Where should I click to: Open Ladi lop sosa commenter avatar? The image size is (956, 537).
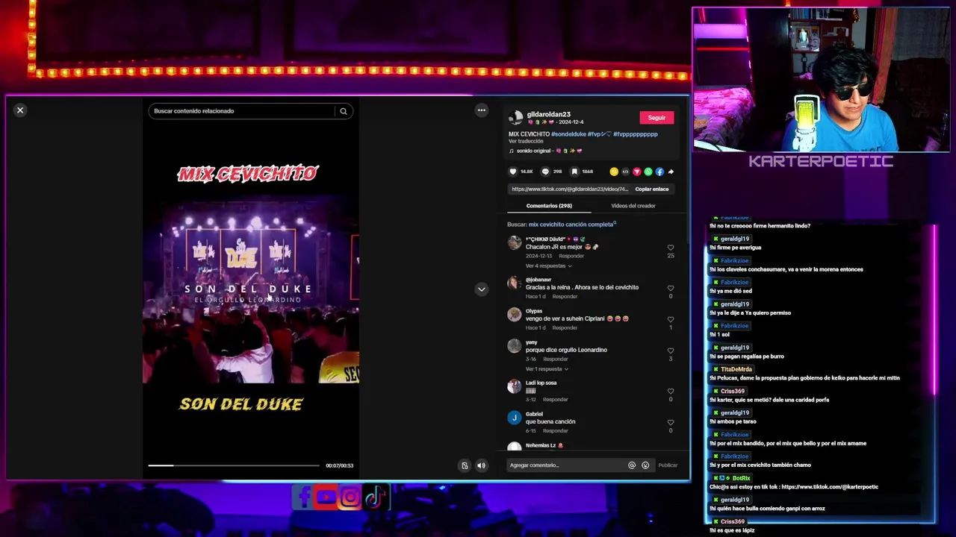coord(515,386)
